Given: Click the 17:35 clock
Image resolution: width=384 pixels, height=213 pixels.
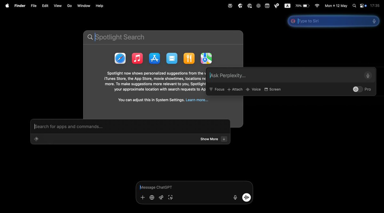Looking at the screenshot, I should pos(375,6).
